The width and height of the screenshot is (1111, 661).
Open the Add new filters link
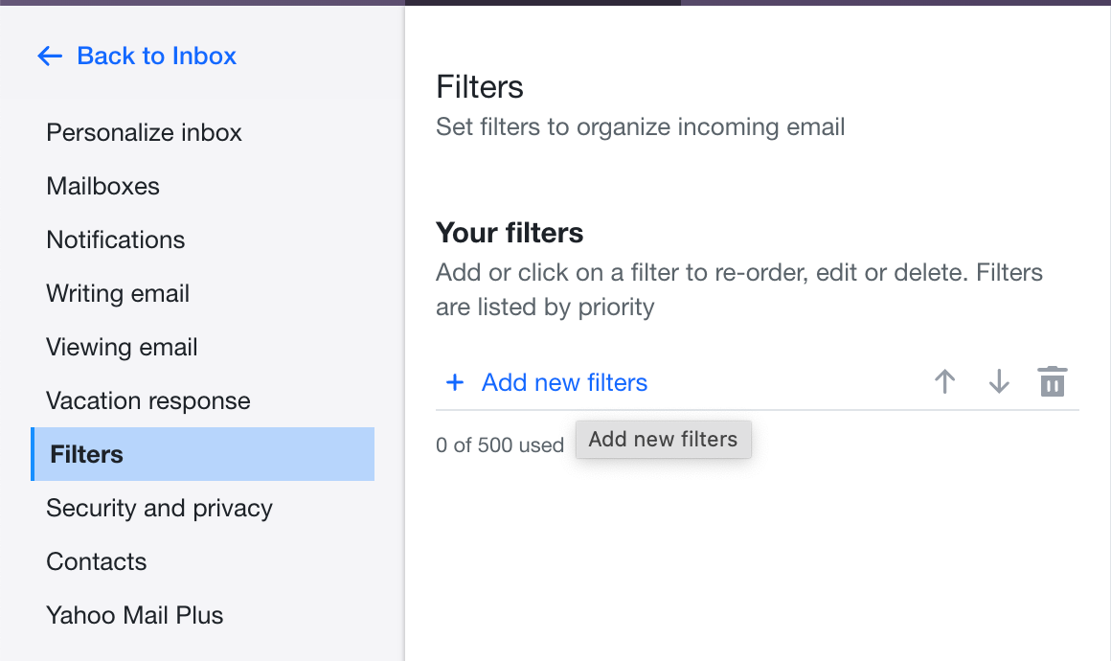(x=564, y=381)
